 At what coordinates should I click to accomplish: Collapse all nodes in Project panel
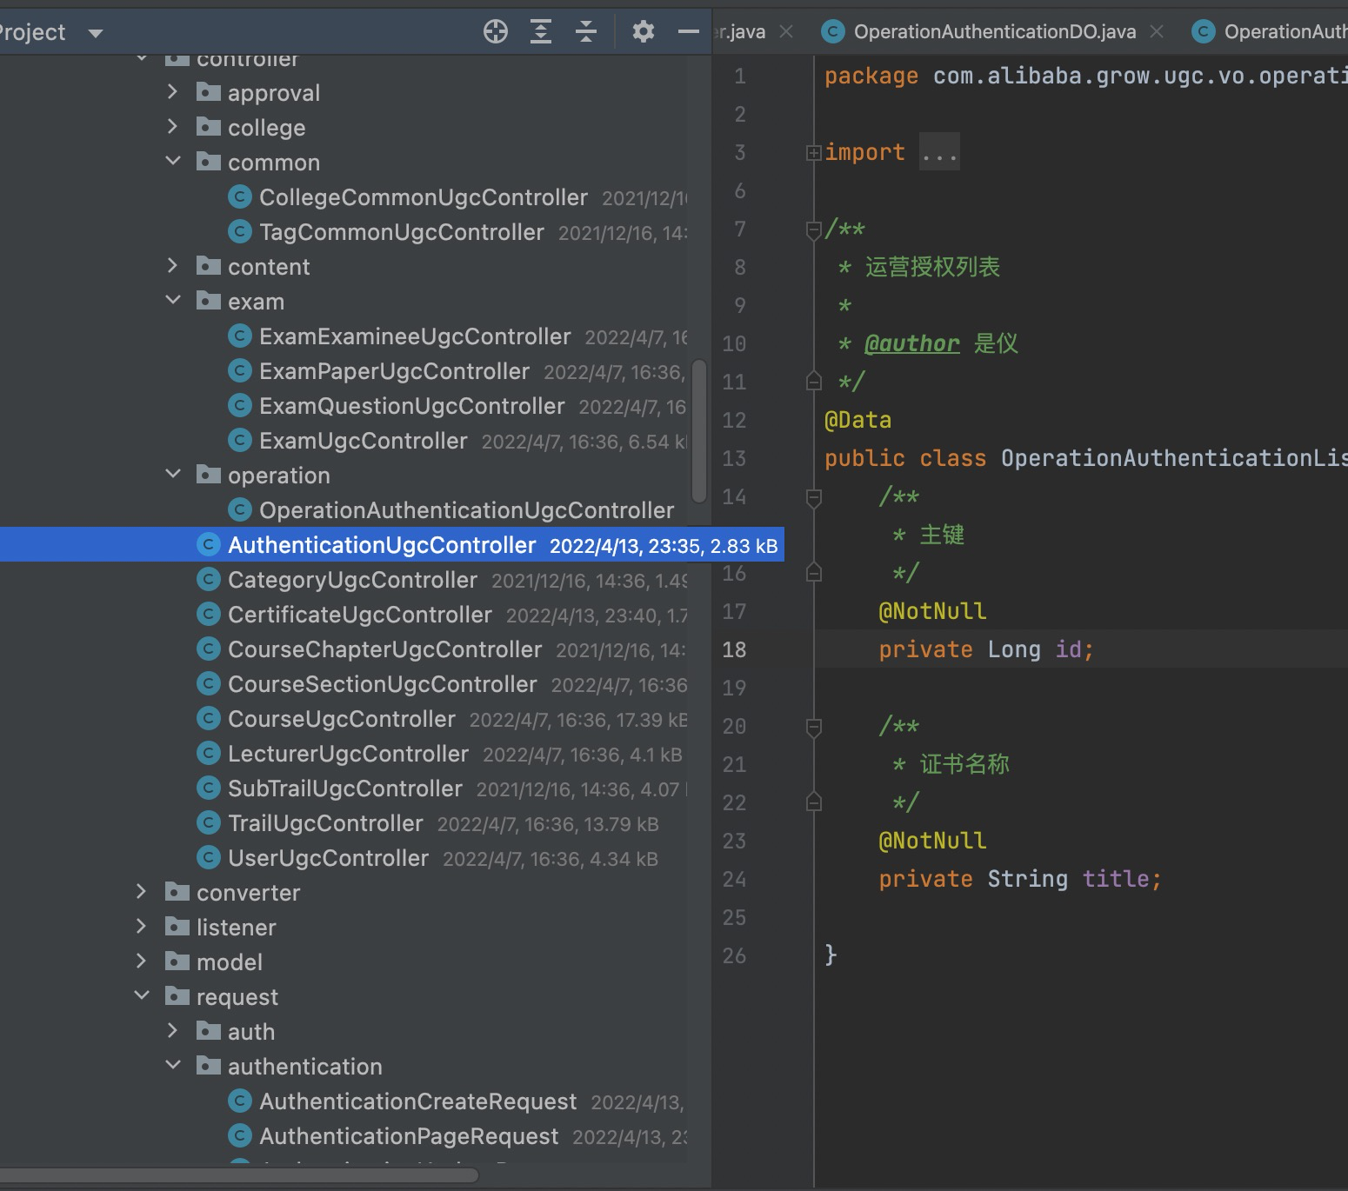click(586, 31)
